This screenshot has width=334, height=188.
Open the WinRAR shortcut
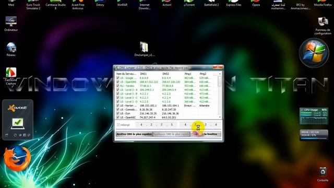[x=122, y=3]
